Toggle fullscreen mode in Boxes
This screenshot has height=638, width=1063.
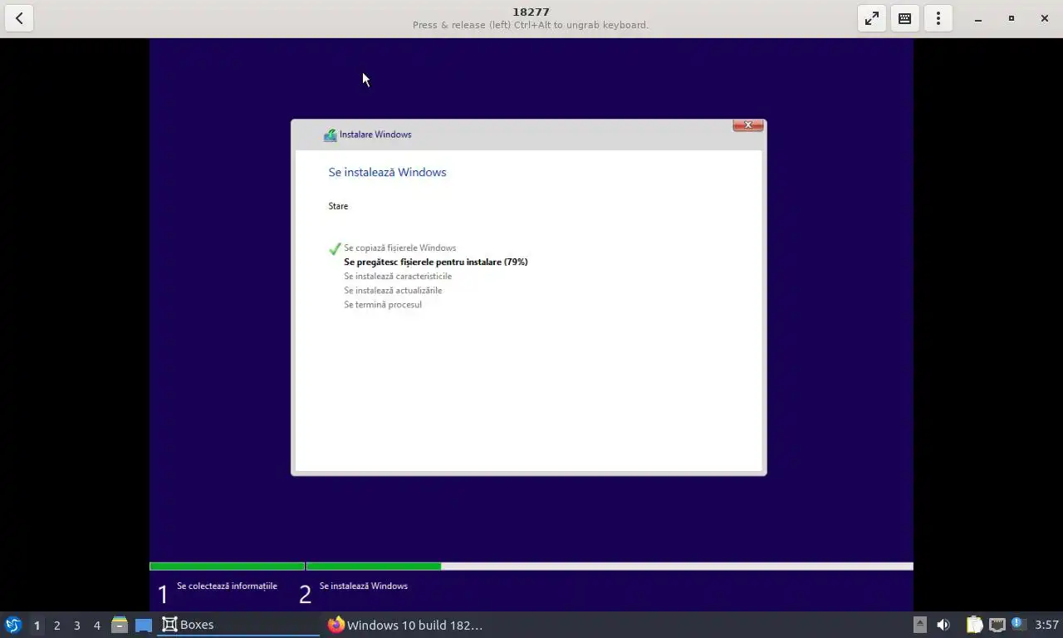pyautogui.click(x=872, y=18)
